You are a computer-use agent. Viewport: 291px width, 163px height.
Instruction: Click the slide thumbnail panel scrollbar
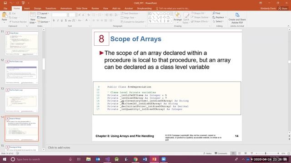click(x=44, y=64)
